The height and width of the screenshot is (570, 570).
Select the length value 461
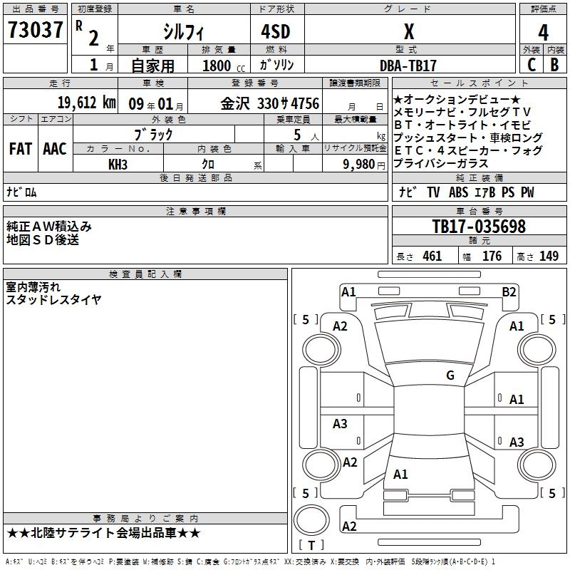(x=432, y=256)
